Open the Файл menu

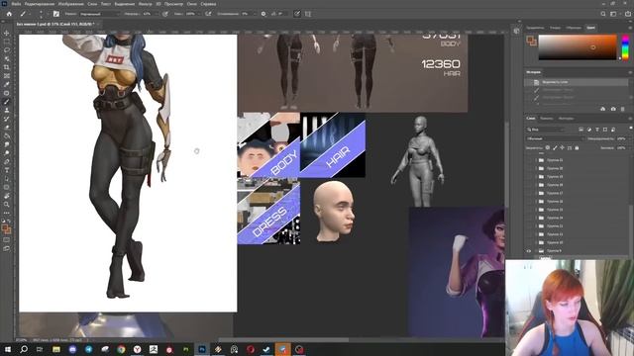coord(16,4)
